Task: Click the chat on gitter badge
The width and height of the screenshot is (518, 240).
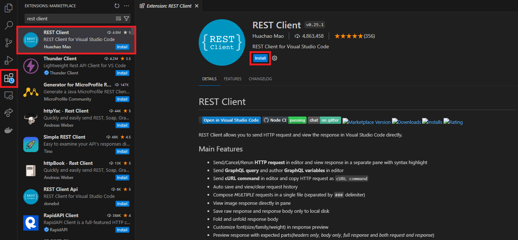Action: tap(324, 120)
